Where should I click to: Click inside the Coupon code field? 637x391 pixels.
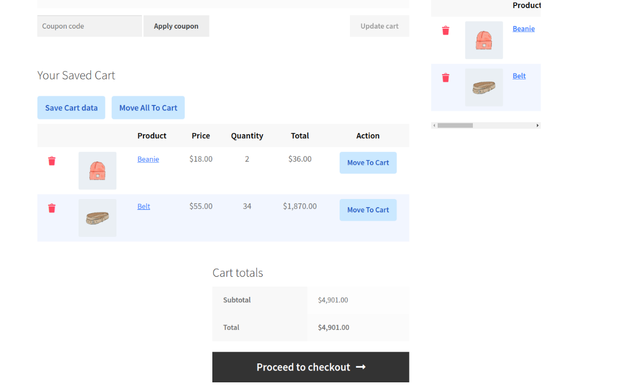point(89,26)
